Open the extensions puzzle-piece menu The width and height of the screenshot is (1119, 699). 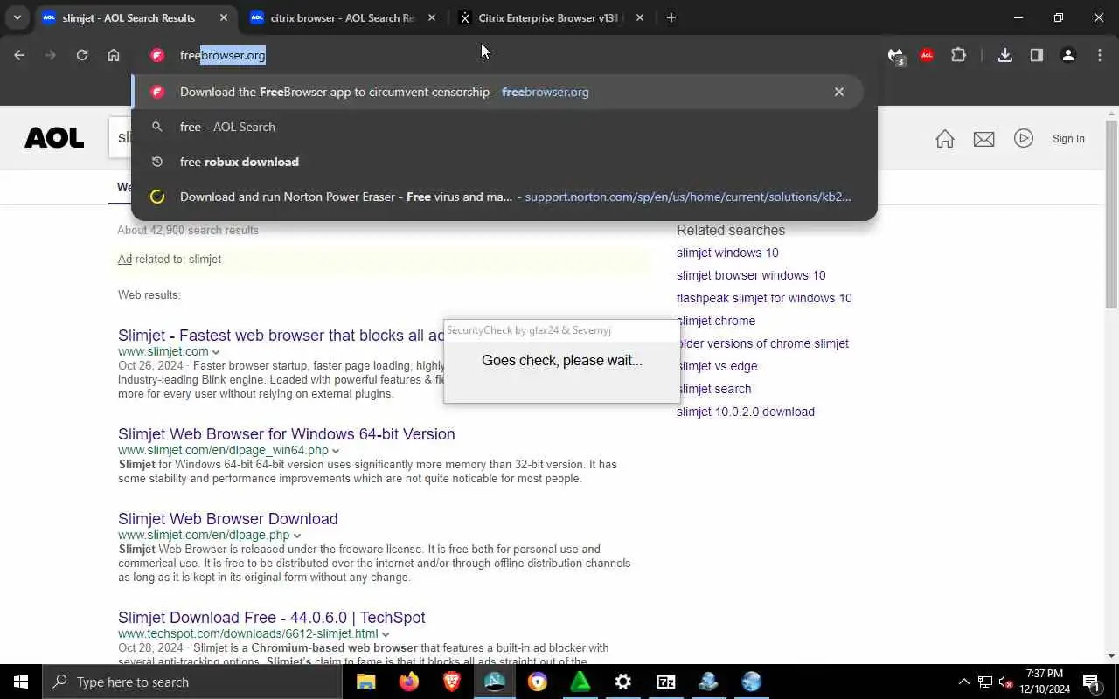coord(959,55)
